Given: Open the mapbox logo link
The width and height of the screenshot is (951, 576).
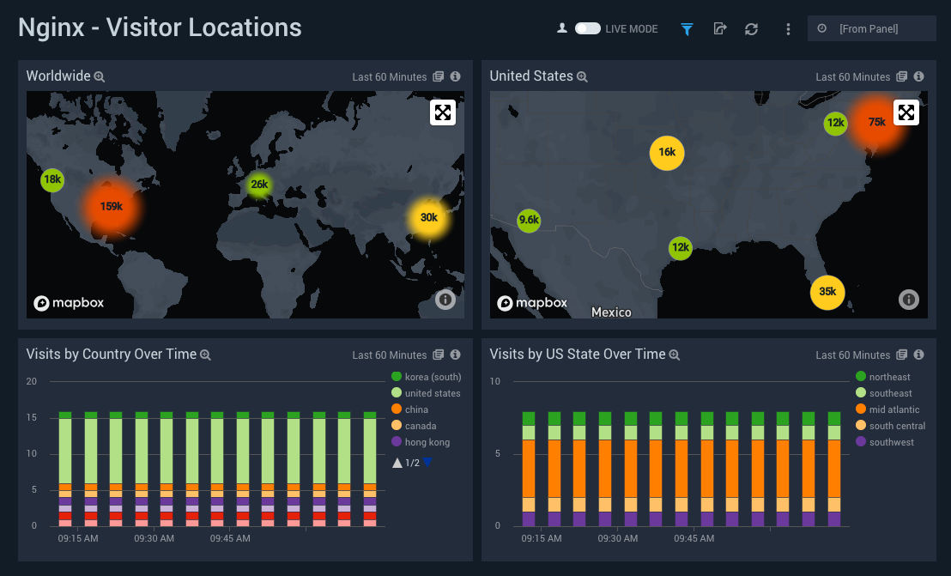Looking at the screenshot, I should (69, 303).
